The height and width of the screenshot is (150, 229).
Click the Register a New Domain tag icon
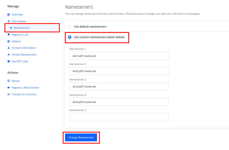pyautogui.click(x=9, y=88)
